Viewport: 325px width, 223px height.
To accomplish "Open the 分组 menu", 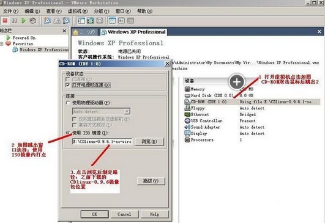I will pos(102,11).
